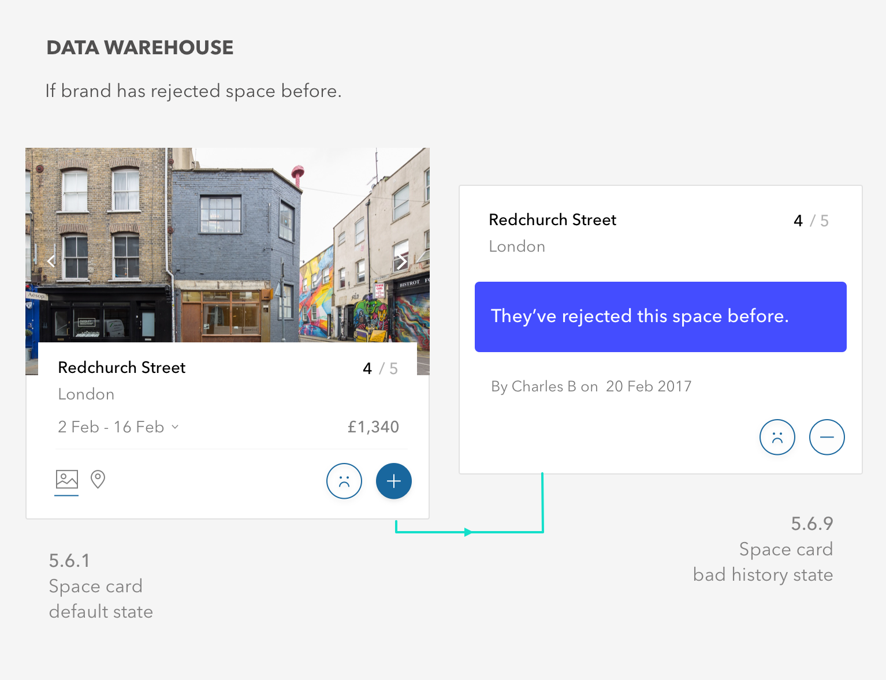The height and width of the screenshot is (680, 886).
Task: Click the 4 / 5 rating on history card
Action: click(x=811, y=221)
